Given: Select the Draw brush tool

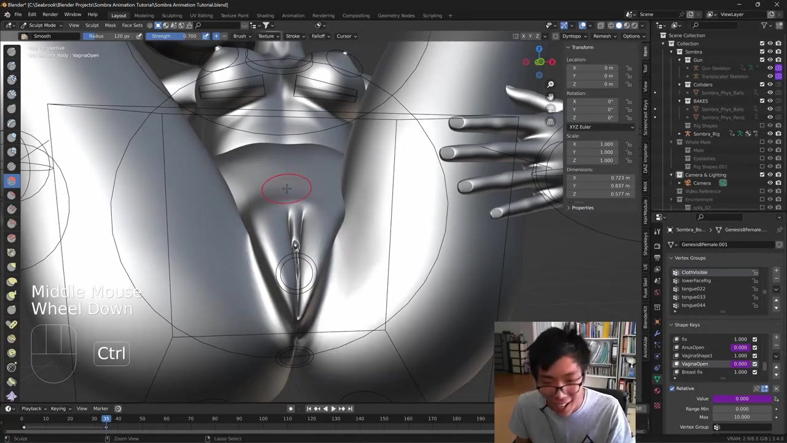Looking at the screenshot, I should pos(12,51).
